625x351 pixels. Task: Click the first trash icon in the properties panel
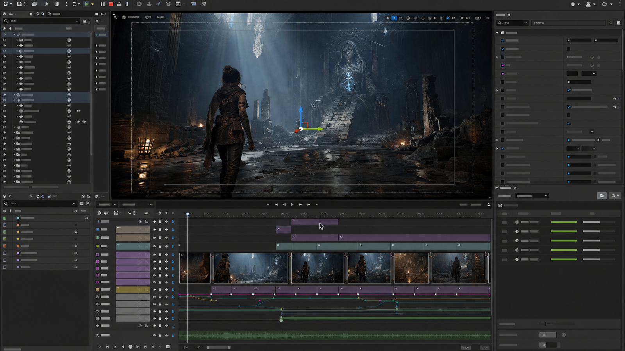[x=598, y=57]
